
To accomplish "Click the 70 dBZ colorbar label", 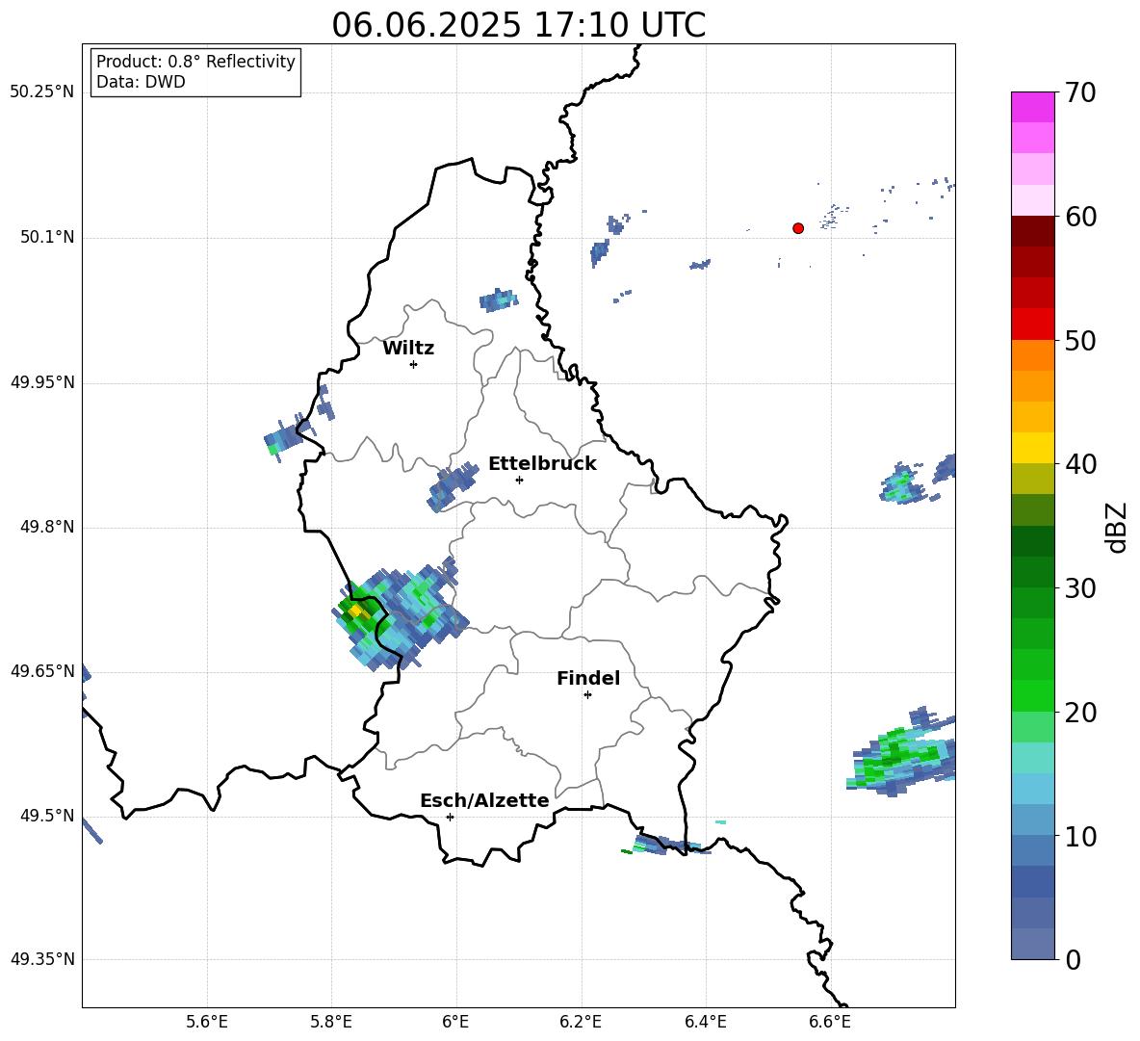I will pyautogui.click(x=1080, y=93).
